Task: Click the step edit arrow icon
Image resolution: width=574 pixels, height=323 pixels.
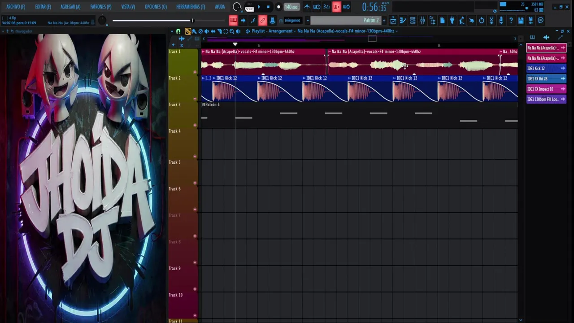Action: point(243,20)
